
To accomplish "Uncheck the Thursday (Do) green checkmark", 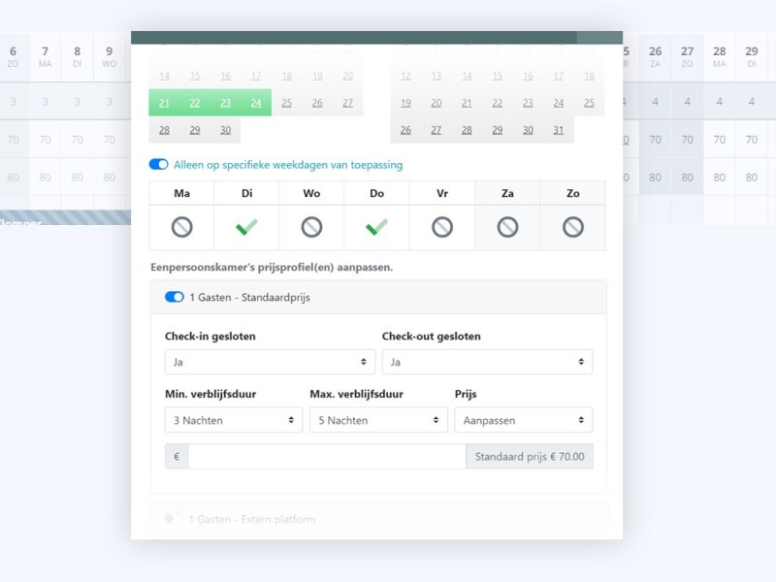I will click(376, 227).
